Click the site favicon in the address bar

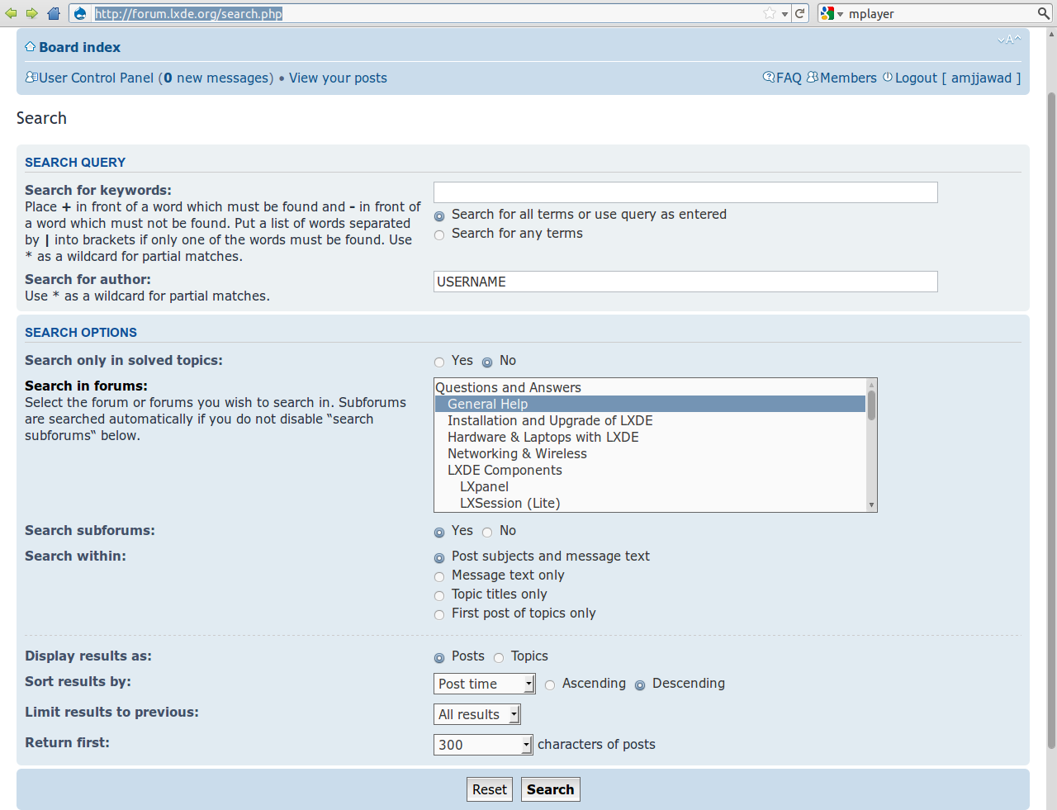click(x=80, y=13)
